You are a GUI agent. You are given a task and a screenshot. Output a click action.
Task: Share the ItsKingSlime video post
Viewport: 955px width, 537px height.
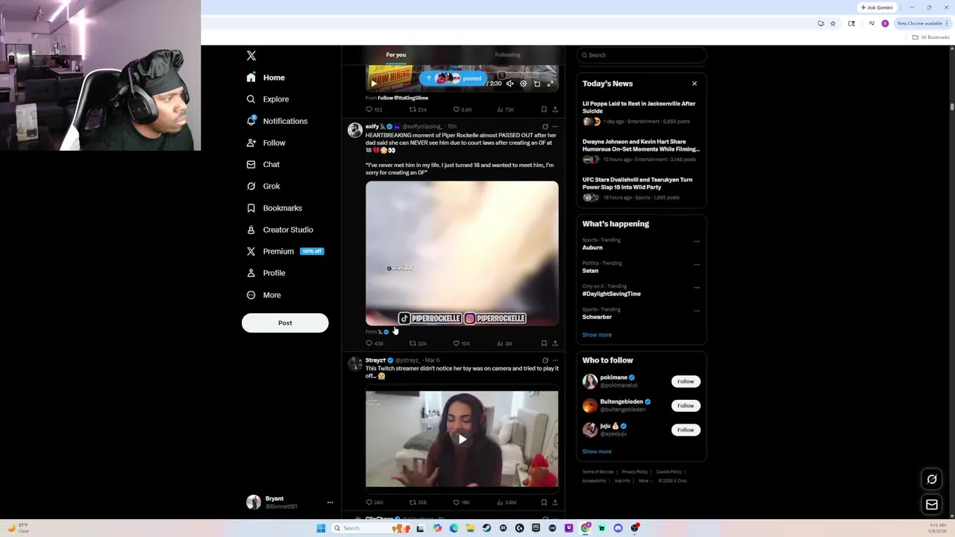click(x=555, y=110)
